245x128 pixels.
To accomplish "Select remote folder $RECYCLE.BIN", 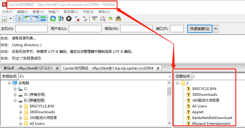I will 204,89.
